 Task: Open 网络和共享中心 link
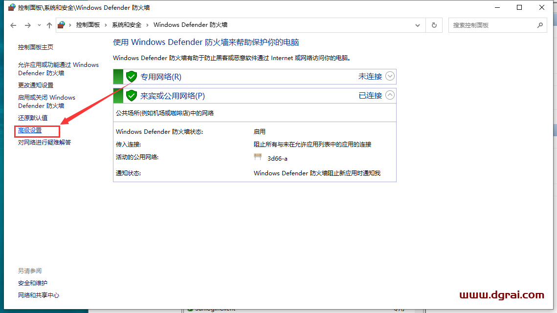(39, 295)
